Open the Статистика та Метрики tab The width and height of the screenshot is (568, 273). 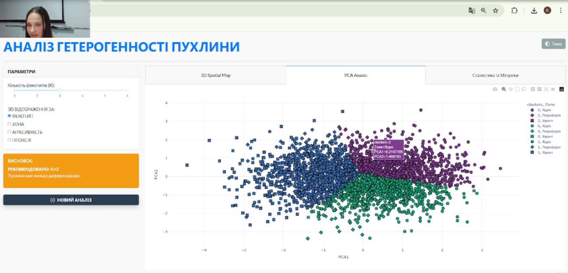pos(495,75)
